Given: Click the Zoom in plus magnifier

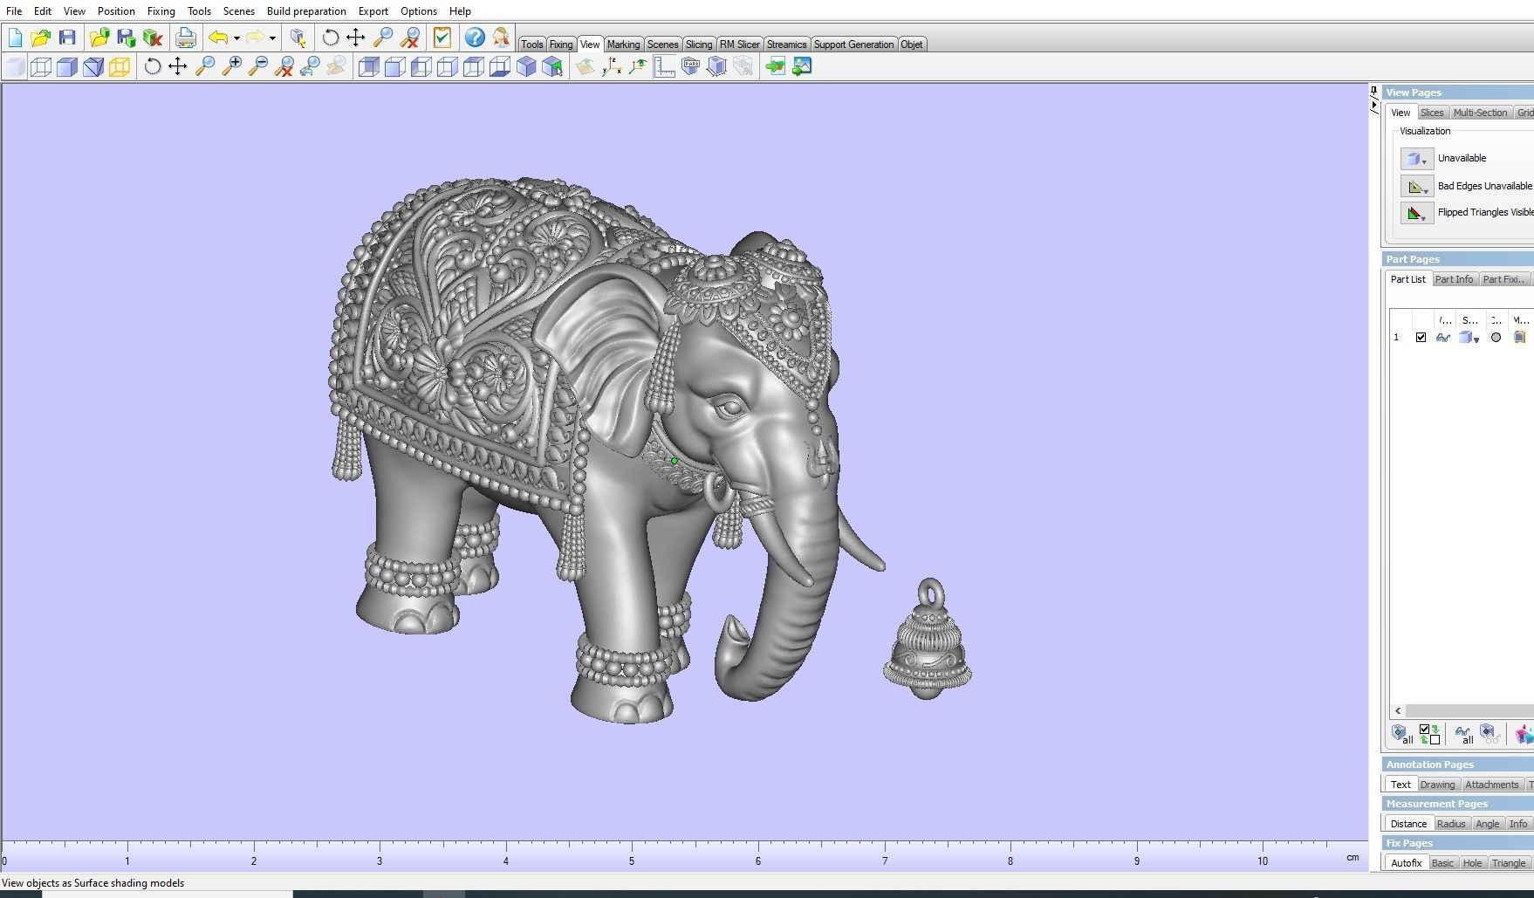Looking at the screenshot, I should [231, 66].
